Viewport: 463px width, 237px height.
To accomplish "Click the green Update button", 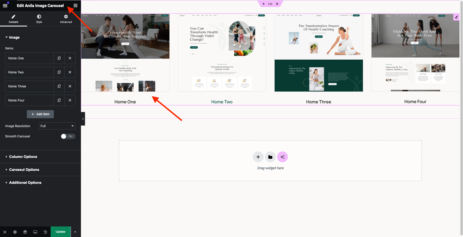I will click(x=60, y=232).
